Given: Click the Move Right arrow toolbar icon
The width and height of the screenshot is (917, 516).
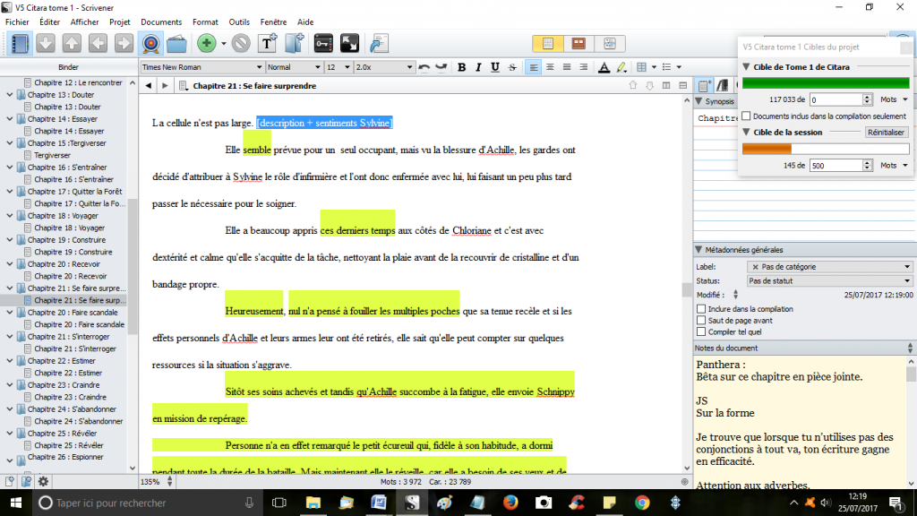Looking at the screenshot, I should [124, 44].
